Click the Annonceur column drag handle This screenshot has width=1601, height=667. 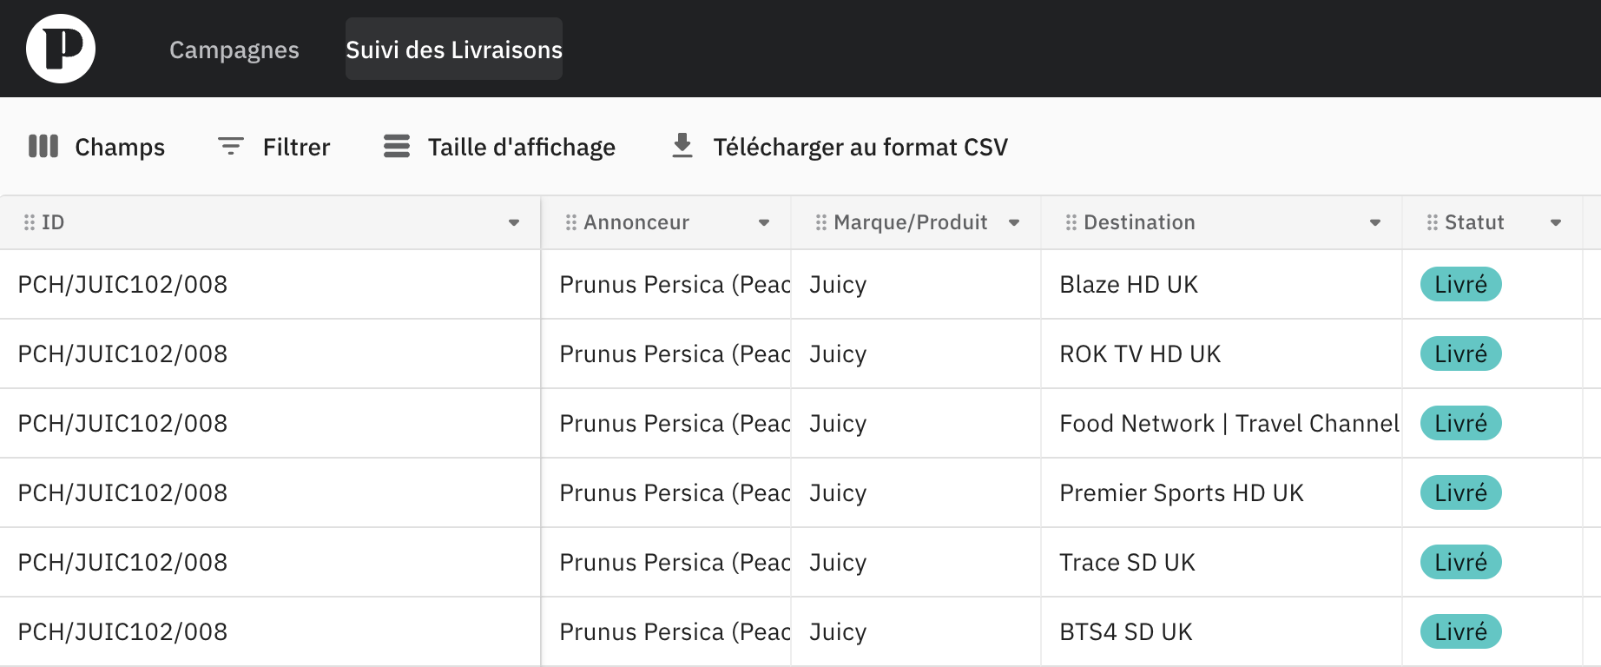[x=571, y=222]
